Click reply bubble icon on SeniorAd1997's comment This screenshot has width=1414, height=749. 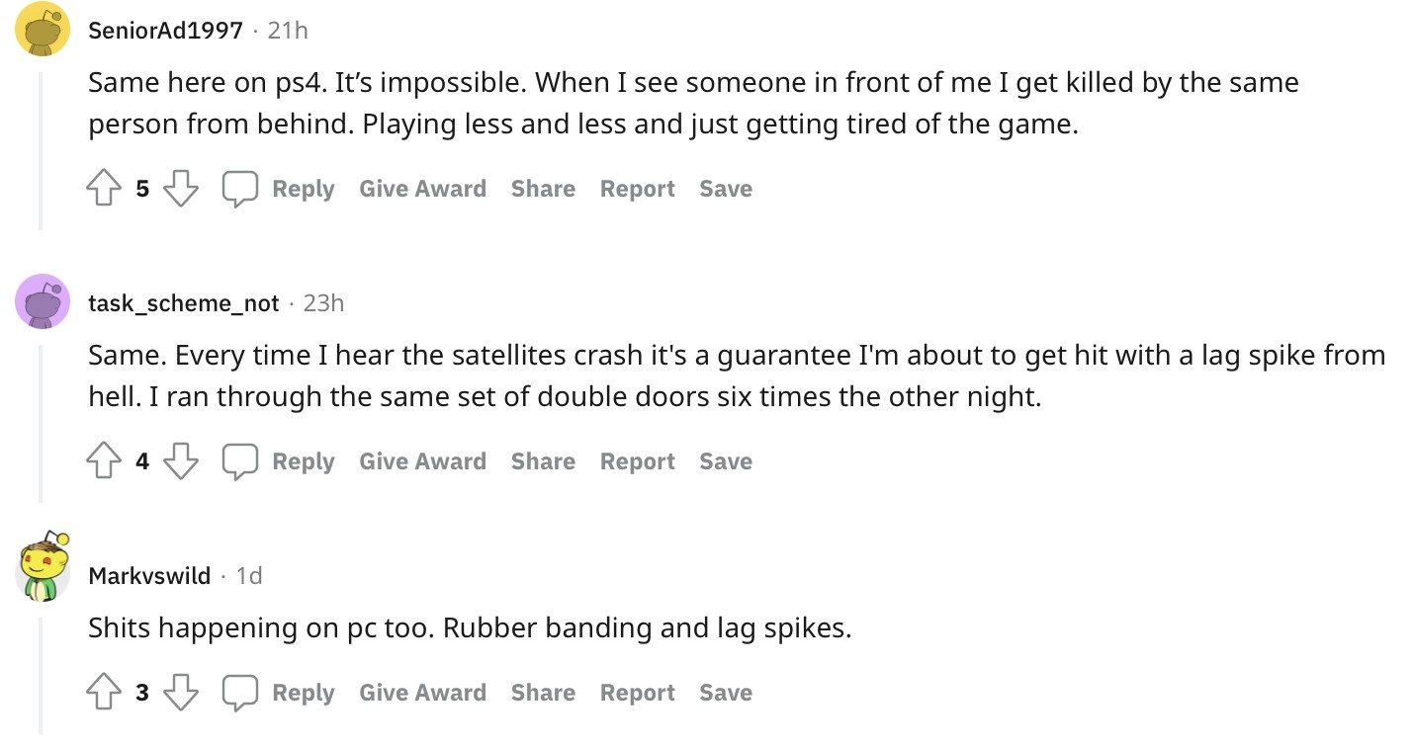(240, 189)
